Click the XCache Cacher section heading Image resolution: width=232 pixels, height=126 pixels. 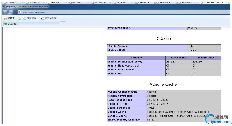coord(164,84)
